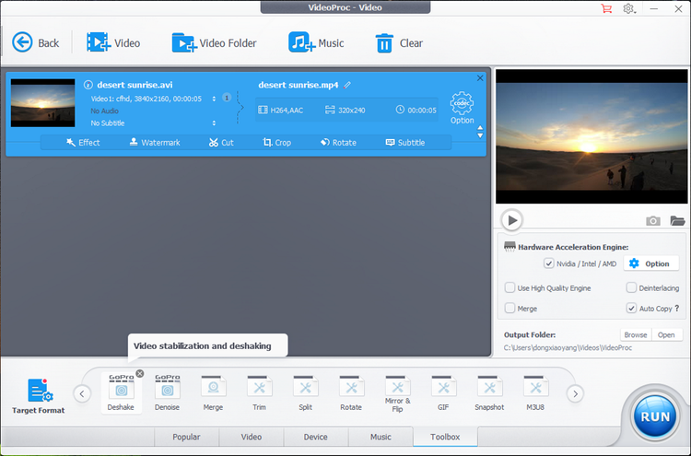
Task: Enable Use High Quality Engine
Action: (509, 287)
